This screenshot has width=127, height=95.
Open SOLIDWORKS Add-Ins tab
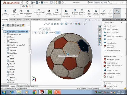click(38, 20)
